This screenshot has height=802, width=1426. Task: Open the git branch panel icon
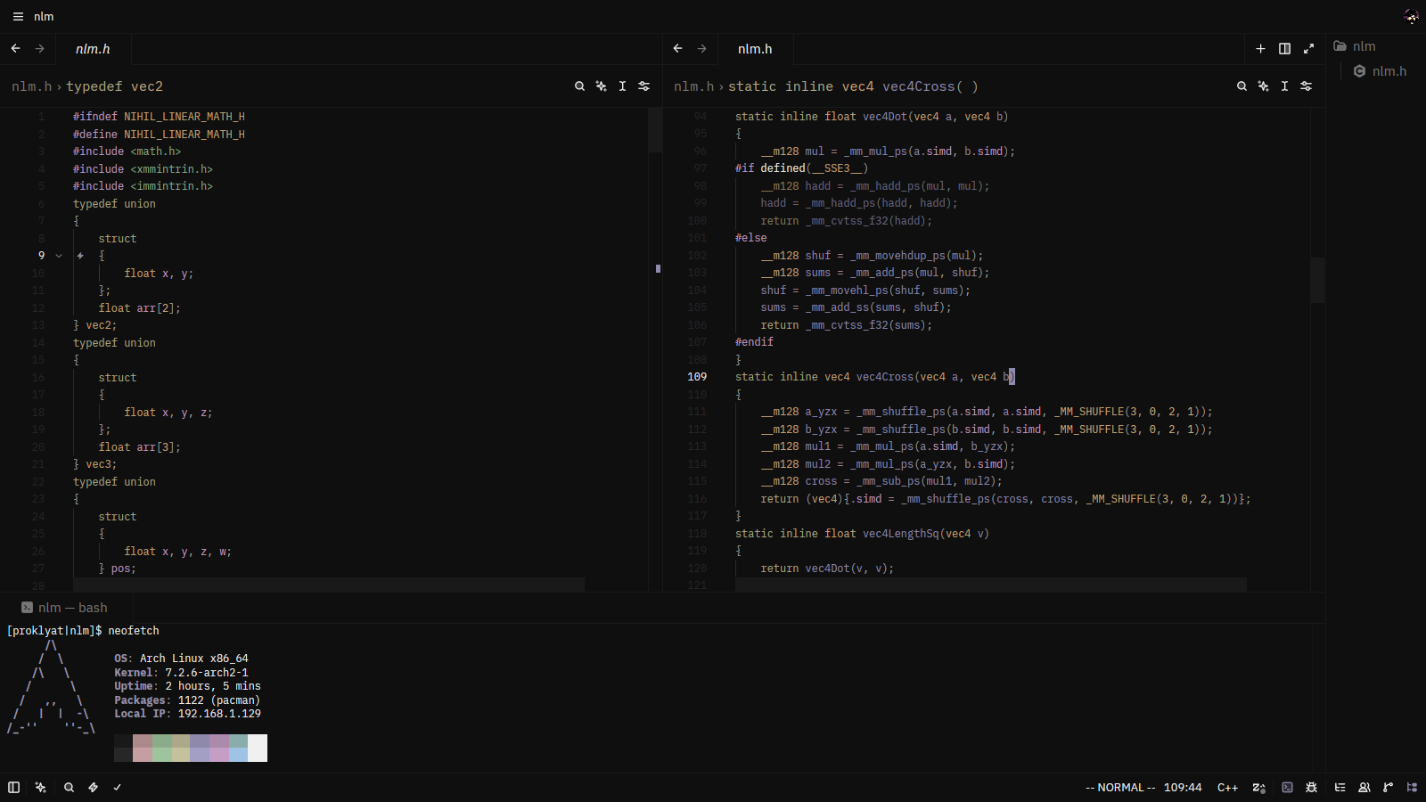click(1388, 788)
